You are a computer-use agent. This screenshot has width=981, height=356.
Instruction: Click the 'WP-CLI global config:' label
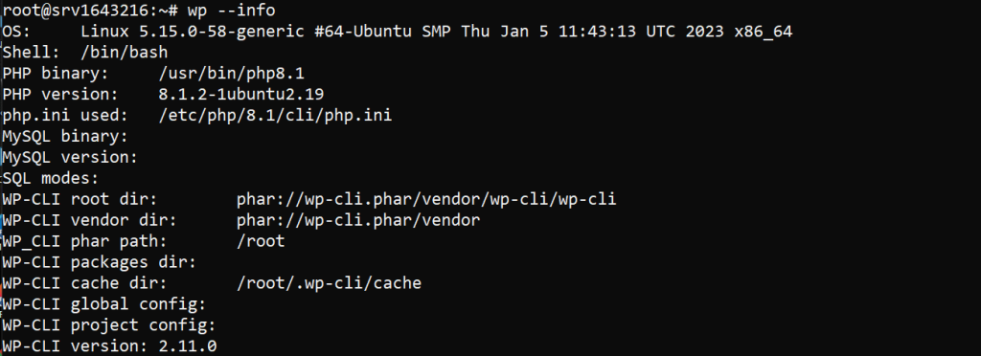(103, 304)
